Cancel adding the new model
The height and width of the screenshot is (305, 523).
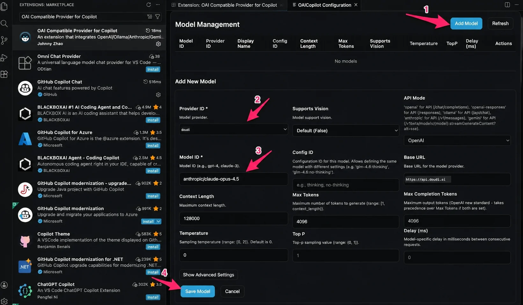click(232, 291)
